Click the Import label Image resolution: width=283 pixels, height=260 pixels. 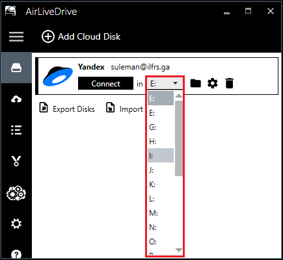(131, 109)
